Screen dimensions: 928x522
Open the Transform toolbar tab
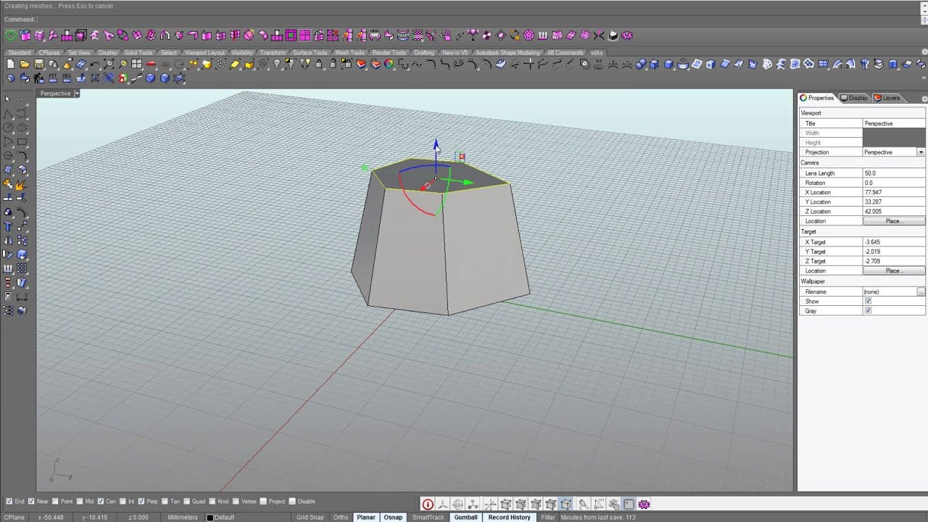pyautogui.click(x=273, y=52)
